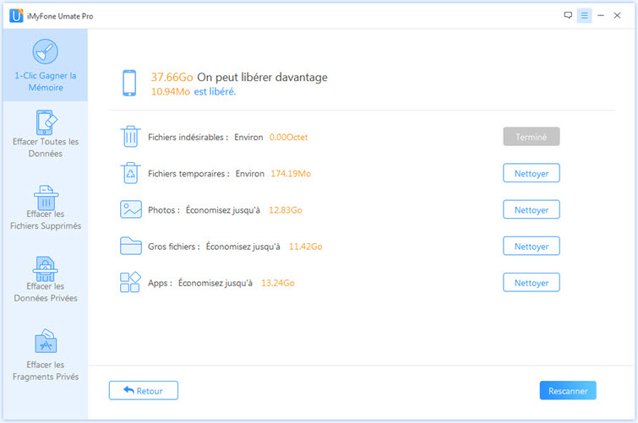Image resolution: width=638 pixels, height=423 pixels.
Task: Click Nettoyer for Fichiers temporaires
Action: pos(532,173)
